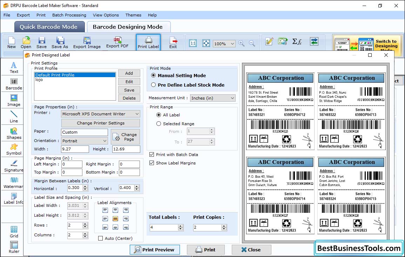
Task: Select the Line tool in sidebar
Action: pos(14,117)
